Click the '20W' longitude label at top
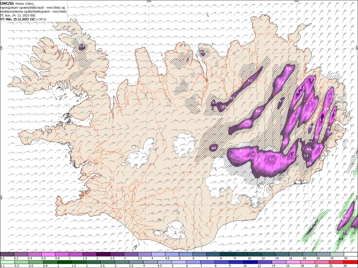This screenshot has width=358, height=268. pyautogui.click(x=149, y=1)
